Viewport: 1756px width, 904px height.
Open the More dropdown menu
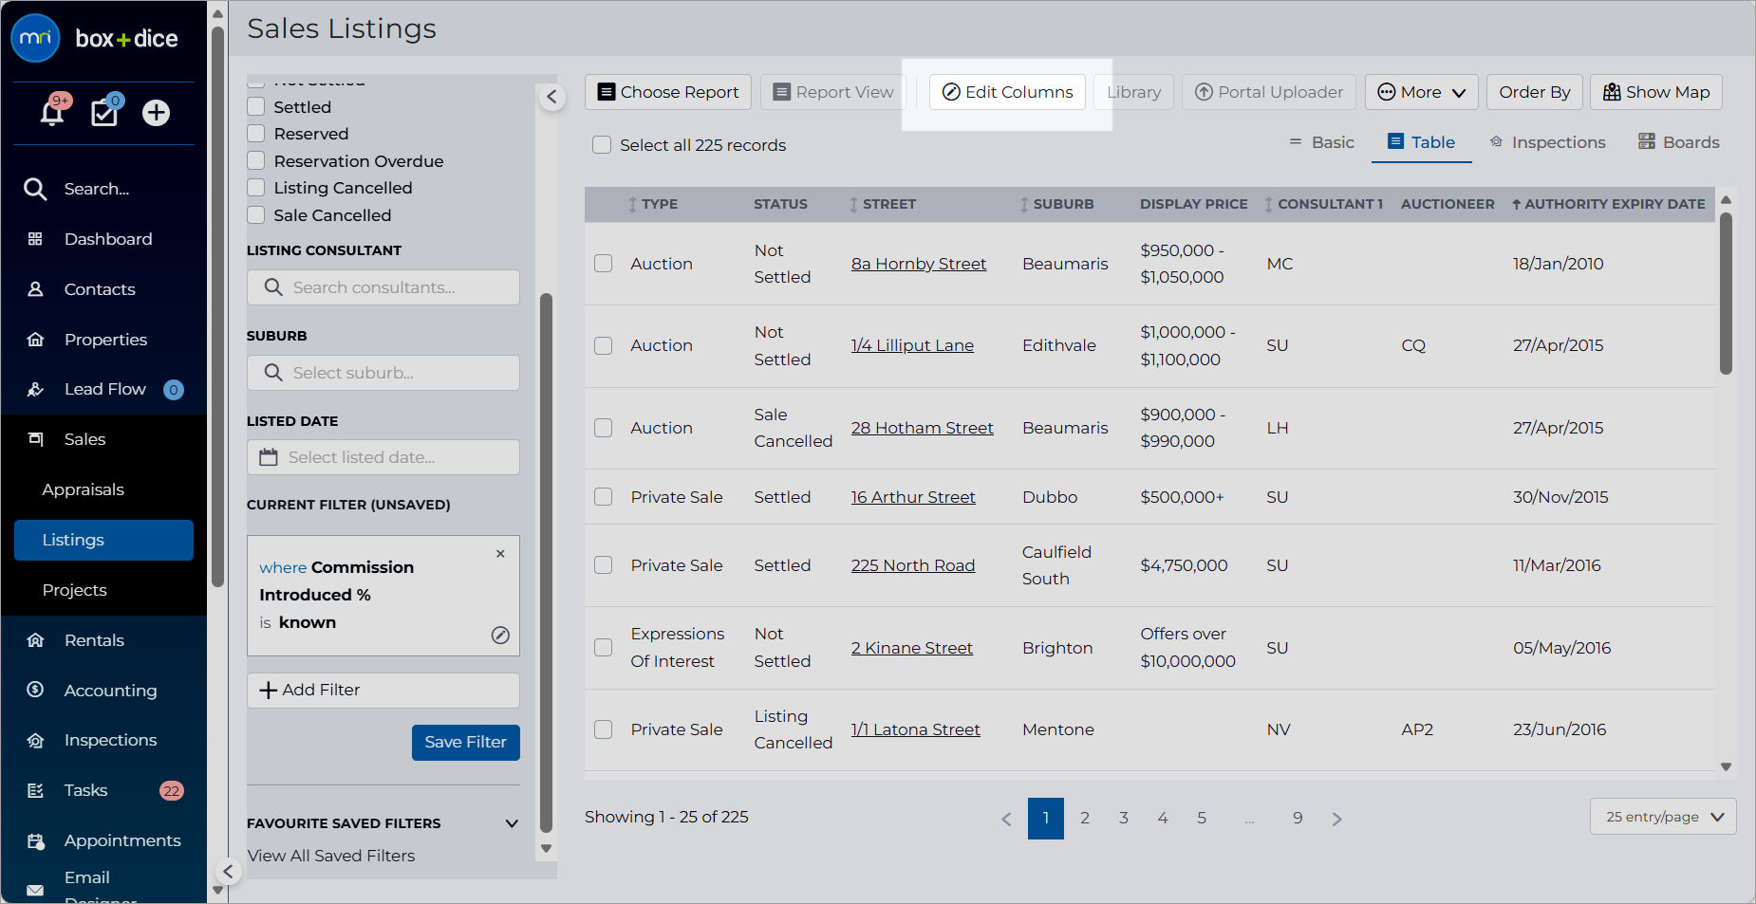pyautogui.click(x=1422, y=92)
